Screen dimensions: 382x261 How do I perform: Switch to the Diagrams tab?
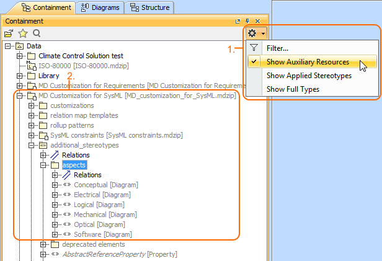(x=101, y=7)
